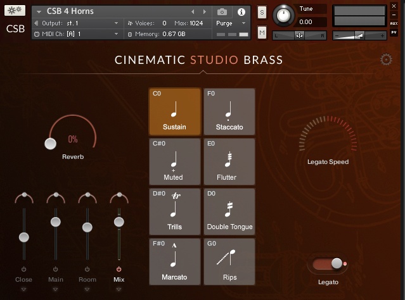
Task: Activate the Double Tongue articulation
Action: [x=229, y=211]
